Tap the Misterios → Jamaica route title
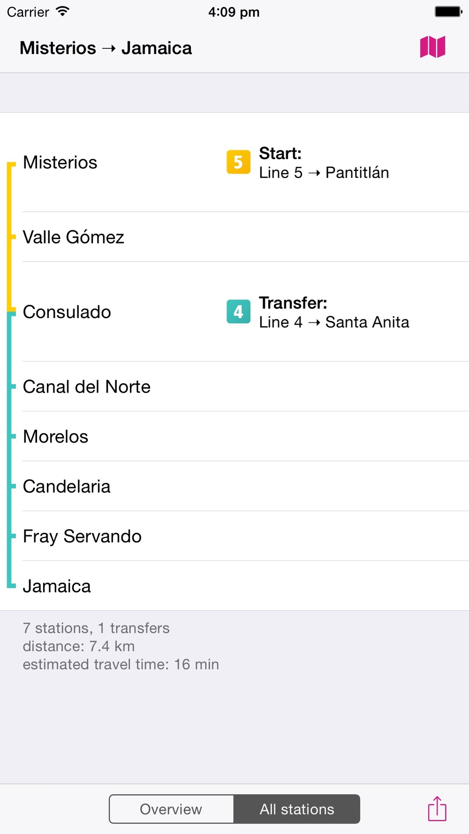 pos(106,48)
